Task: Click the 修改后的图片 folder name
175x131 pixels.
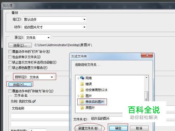Action: (x=94, y=102)
